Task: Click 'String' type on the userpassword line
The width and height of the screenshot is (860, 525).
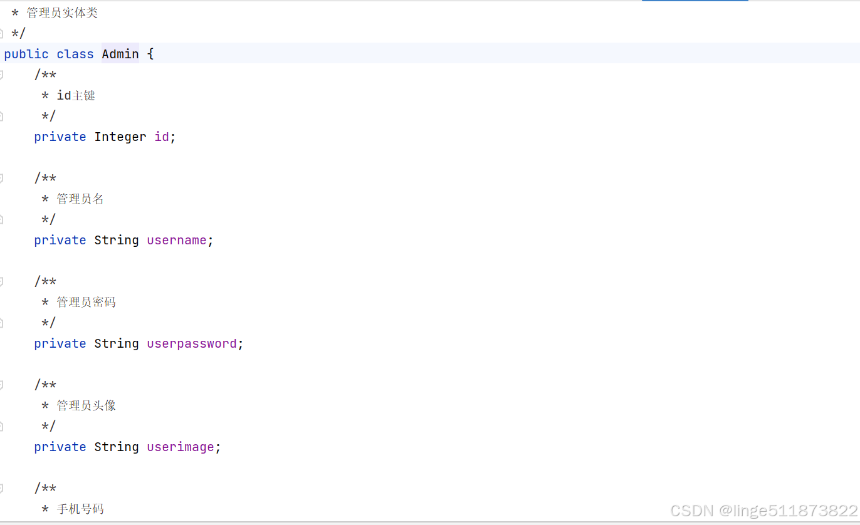Action: click(117, 343)
